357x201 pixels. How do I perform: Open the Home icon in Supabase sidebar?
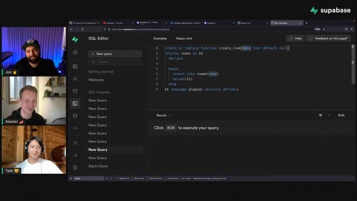click(x=75, y=52)
